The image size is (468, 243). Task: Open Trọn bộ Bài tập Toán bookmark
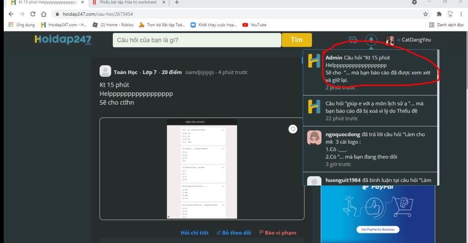point(162,25)
